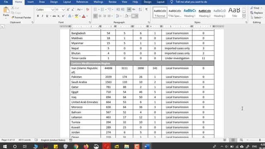265x149 pixels.
Task: Open the File tab
Action: point(6,2)
